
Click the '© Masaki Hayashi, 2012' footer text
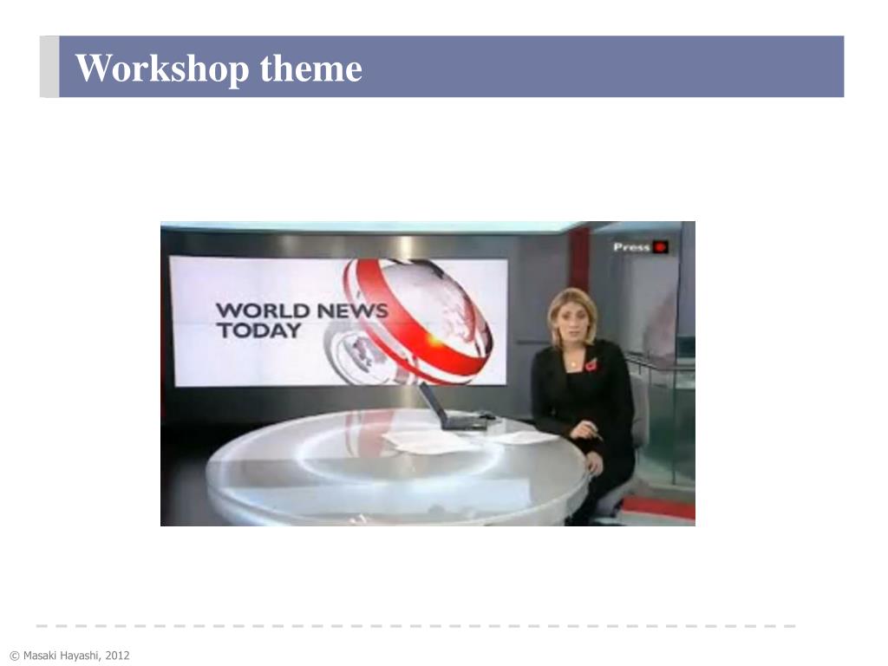(69, 656)
